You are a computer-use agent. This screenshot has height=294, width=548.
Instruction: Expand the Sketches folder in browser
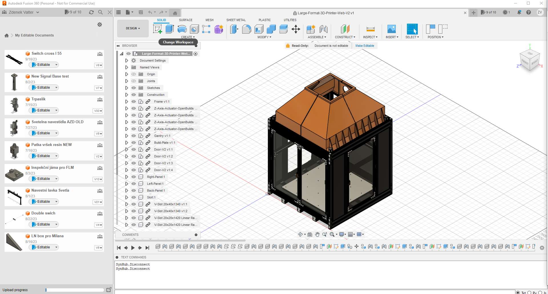click(127, 88)
